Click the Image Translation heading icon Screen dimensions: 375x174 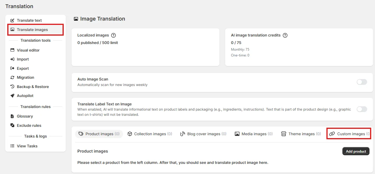pyautogui.click(x=76, y=19)
